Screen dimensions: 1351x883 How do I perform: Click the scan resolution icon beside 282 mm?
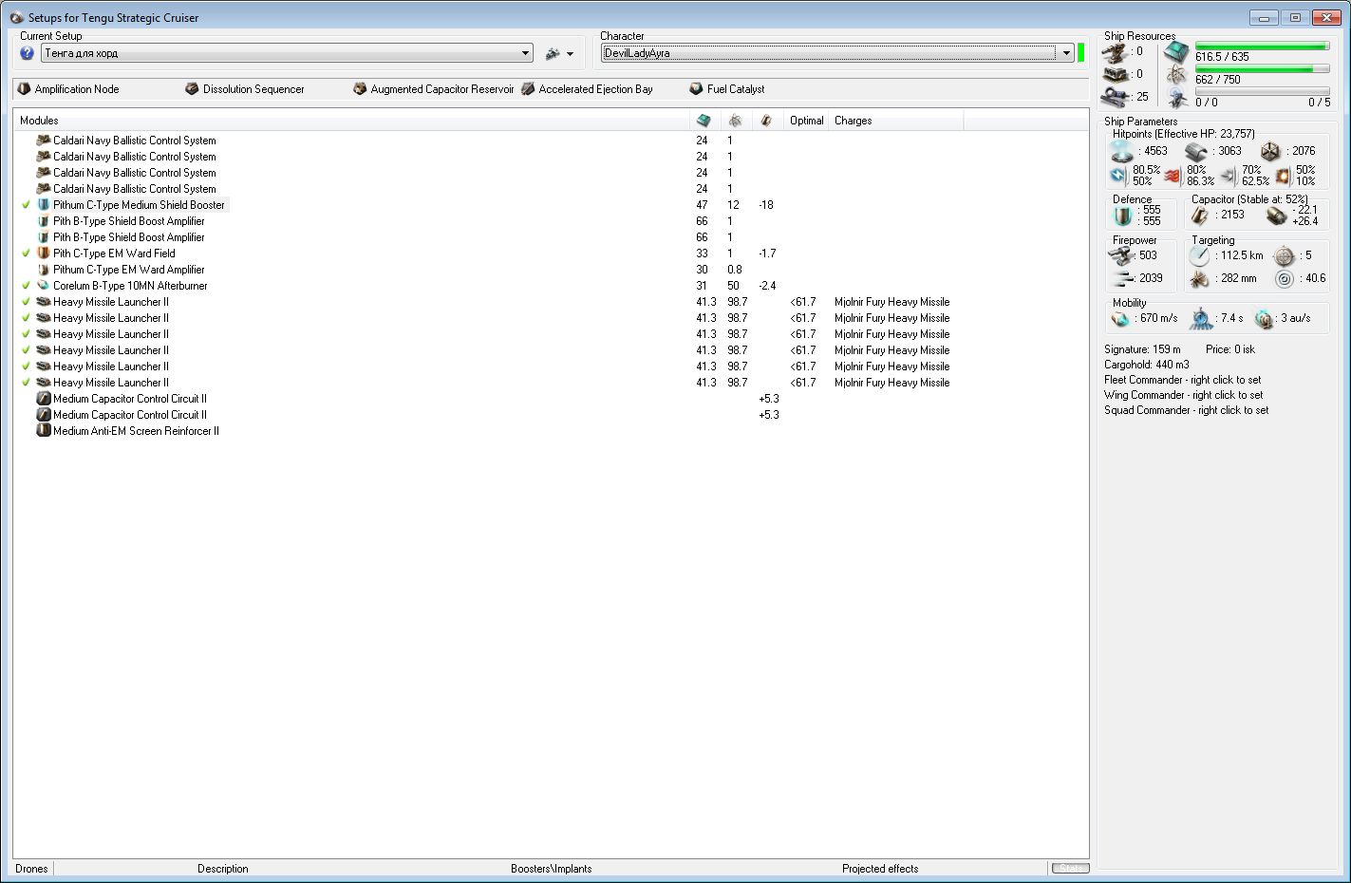1200,279
